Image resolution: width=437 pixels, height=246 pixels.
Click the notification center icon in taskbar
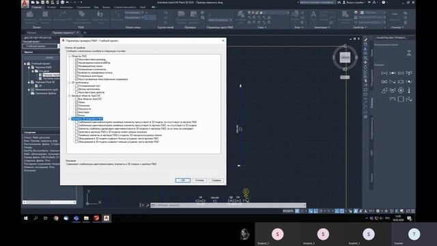click(409, 219)
